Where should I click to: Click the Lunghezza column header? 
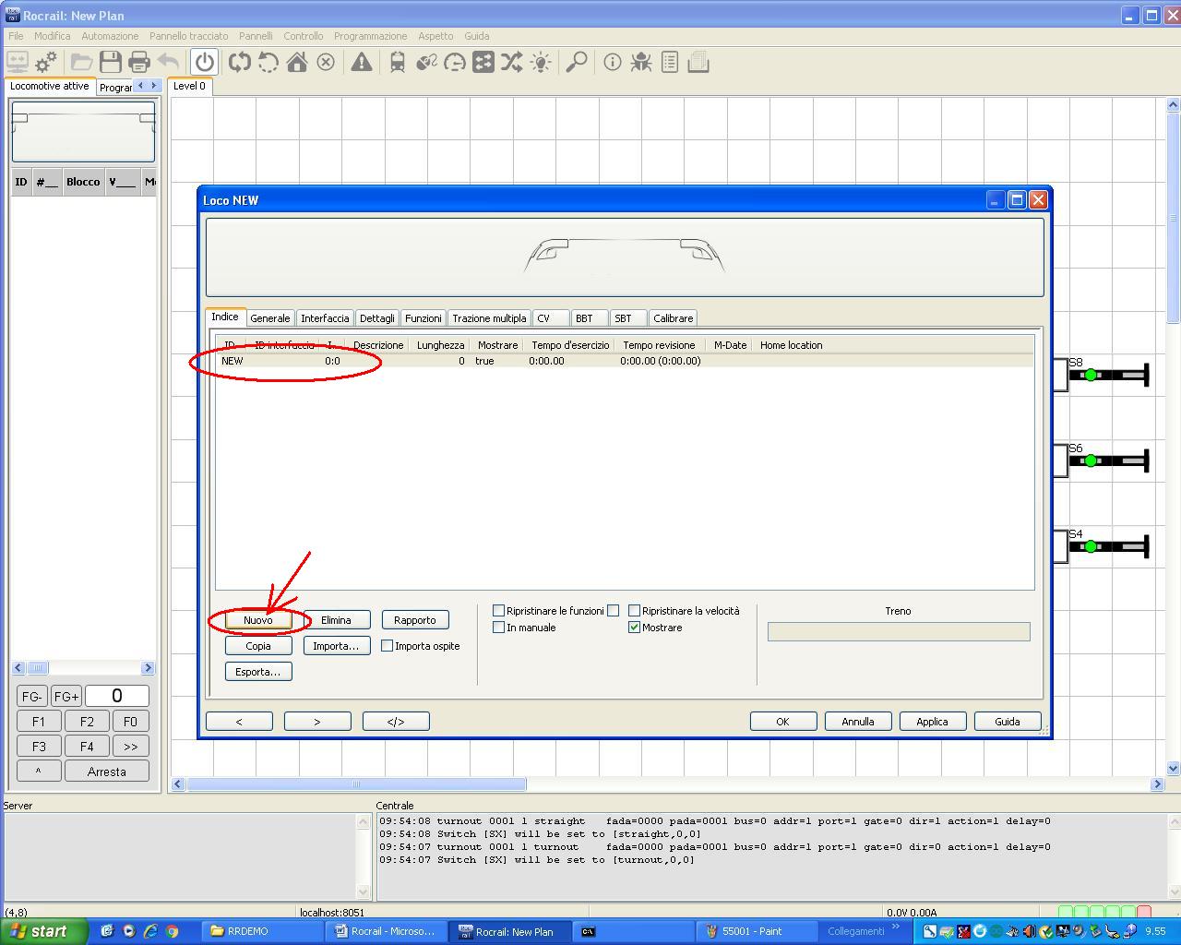tap(440, 345)
